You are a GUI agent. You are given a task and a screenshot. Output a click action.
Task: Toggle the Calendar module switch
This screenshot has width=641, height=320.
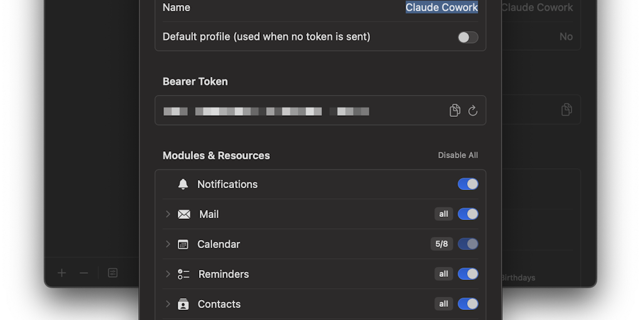coord(468,244)
